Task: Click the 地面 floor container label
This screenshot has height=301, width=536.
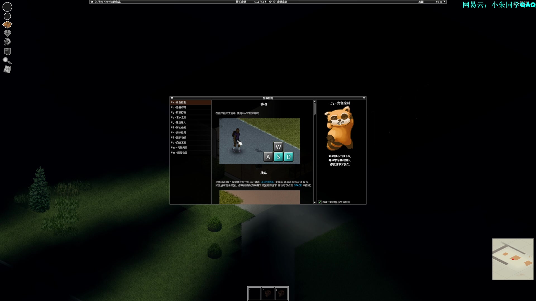Action: (421, 2)
